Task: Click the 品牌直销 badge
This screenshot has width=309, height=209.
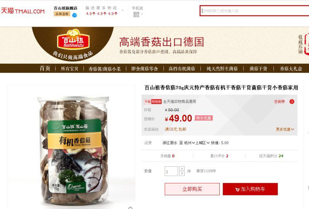Action: point(62,14)
